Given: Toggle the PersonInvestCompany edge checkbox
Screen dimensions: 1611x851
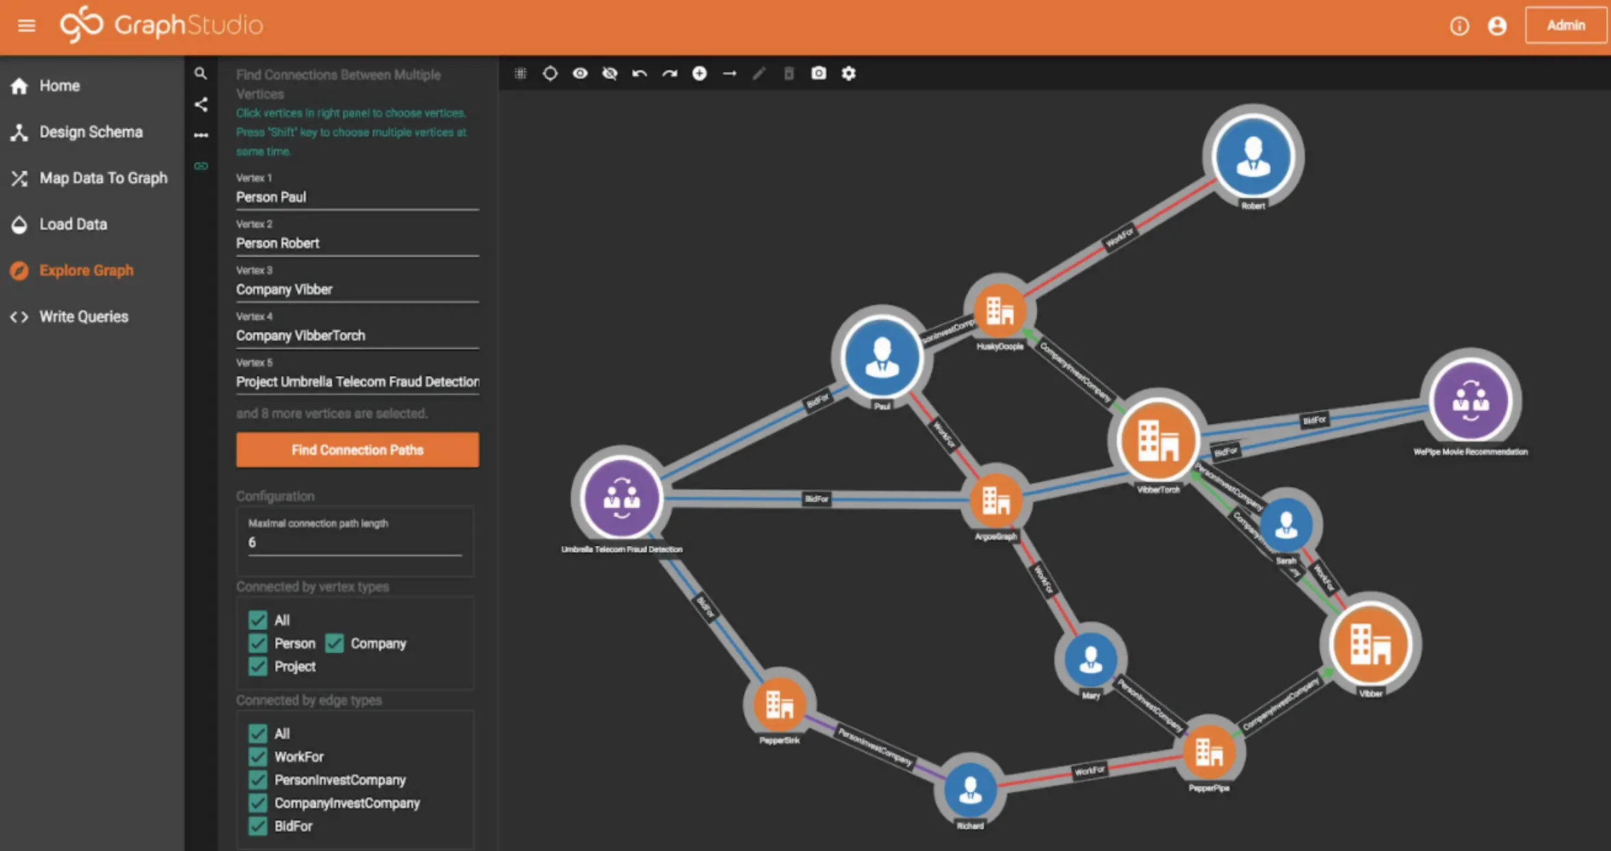Looking at the screenshot, I should point(258,780).
